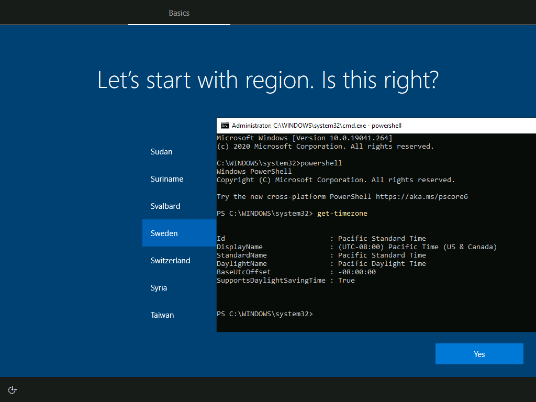Image resolution: width=536 pixels, height=402 pixels.
Task: Click the SupportsDaylightSavingTime True value
Action: point(347,281)
